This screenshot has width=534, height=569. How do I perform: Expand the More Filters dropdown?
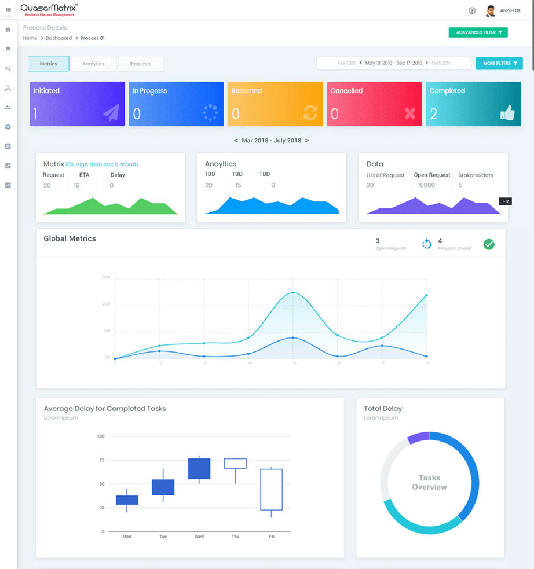[x=499, y=63]
